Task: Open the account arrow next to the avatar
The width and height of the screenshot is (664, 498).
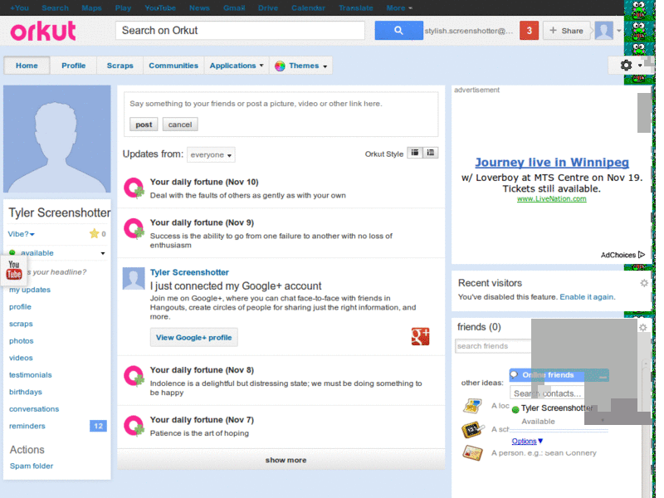Action: pyautogui.click(x=618, y=31)
